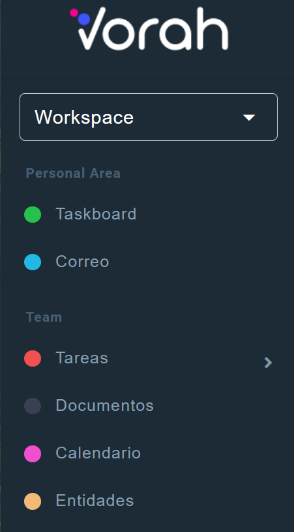Click the red Tareas dot icon
Screen dimensions: 294x532
pyautogui.click(x=33, y=358)
